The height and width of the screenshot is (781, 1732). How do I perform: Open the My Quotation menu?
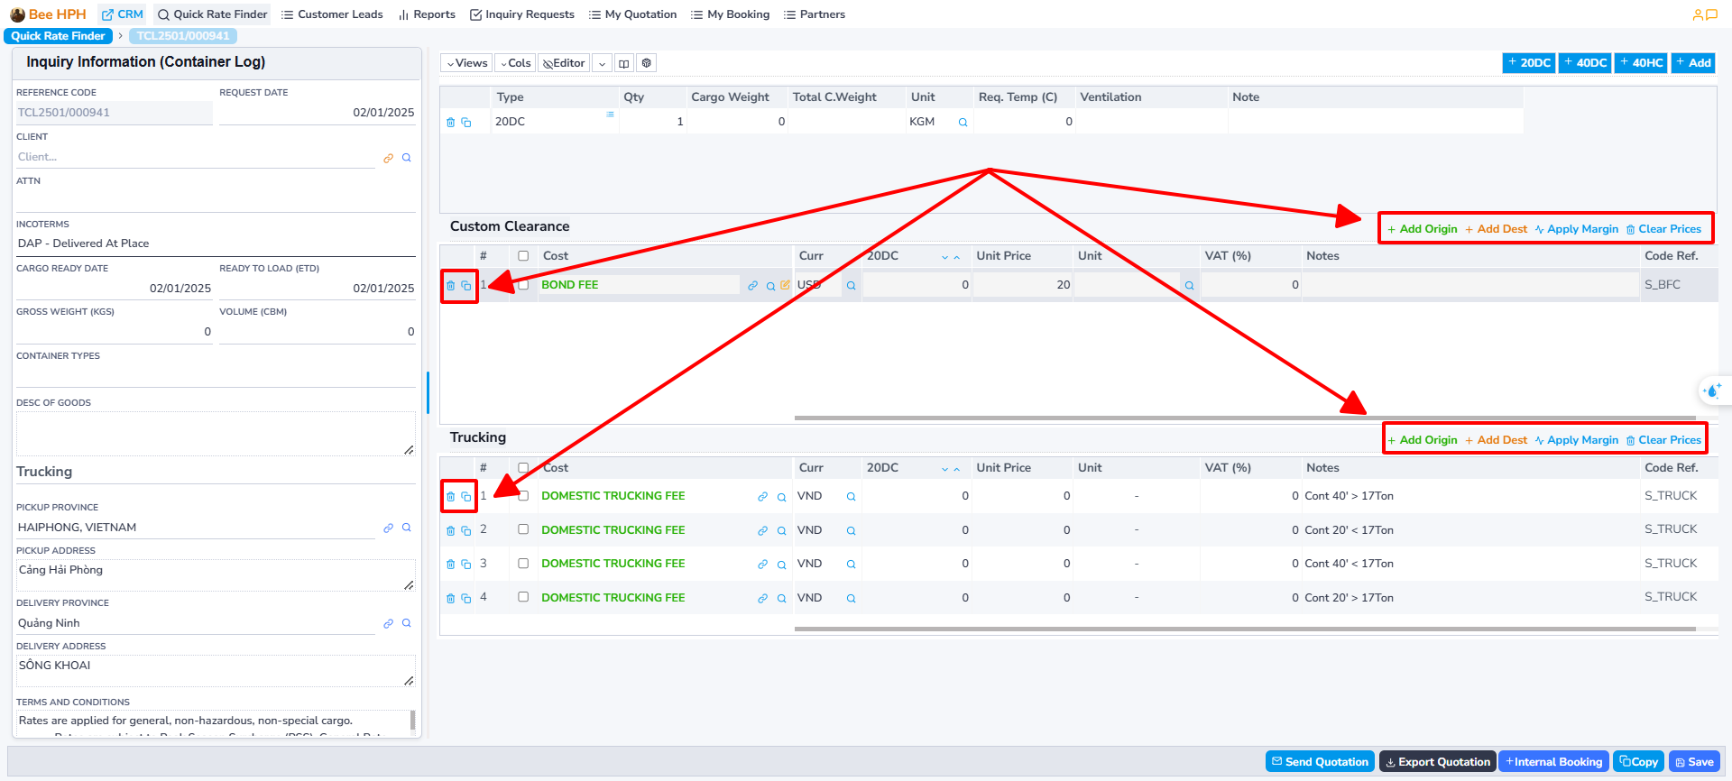[632, 14]
